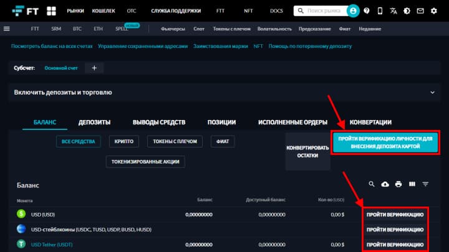Open the language translation icon
The image size is (449, 252).
tap(393, 11)
